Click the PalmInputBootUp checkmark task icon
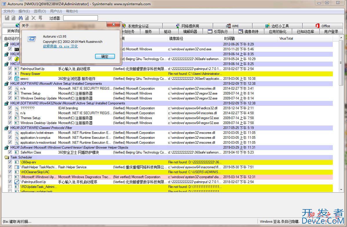 tap(17, 182)
